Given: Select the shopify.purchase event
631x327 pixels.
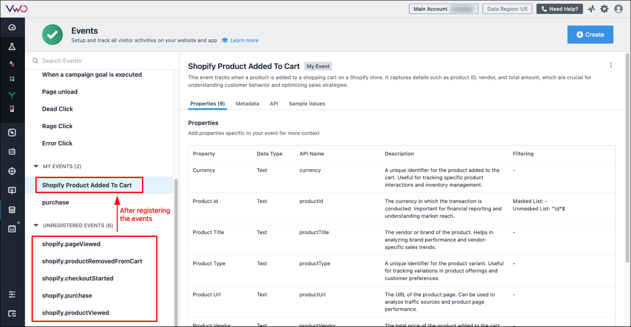Looking at the screenshot, I should click(67, 295).
